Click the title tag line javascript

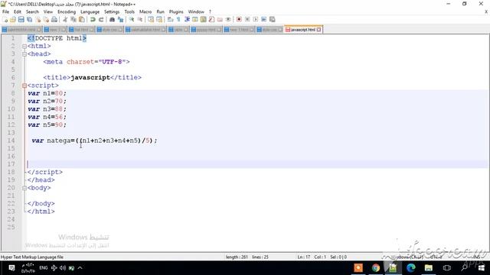click(92, 77)
